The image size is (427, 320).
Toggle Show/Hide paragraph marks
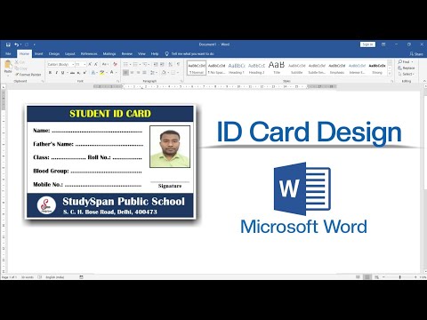click(178, 64)
